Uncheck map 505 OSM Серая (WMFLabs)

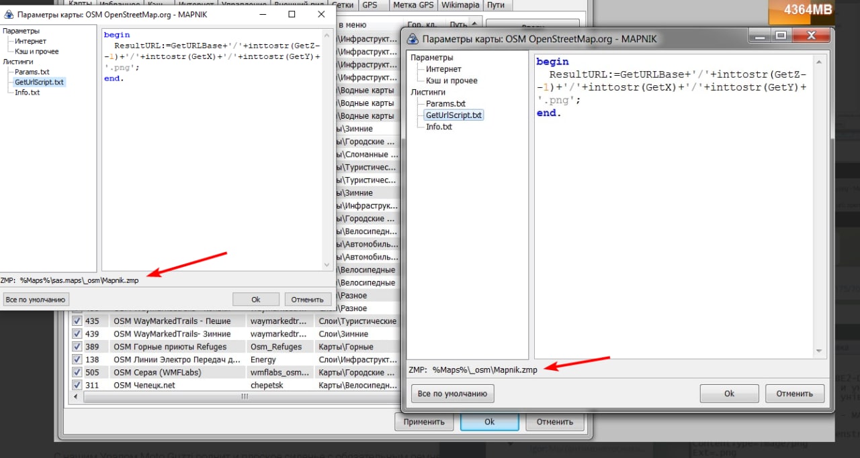click(77, 372)
